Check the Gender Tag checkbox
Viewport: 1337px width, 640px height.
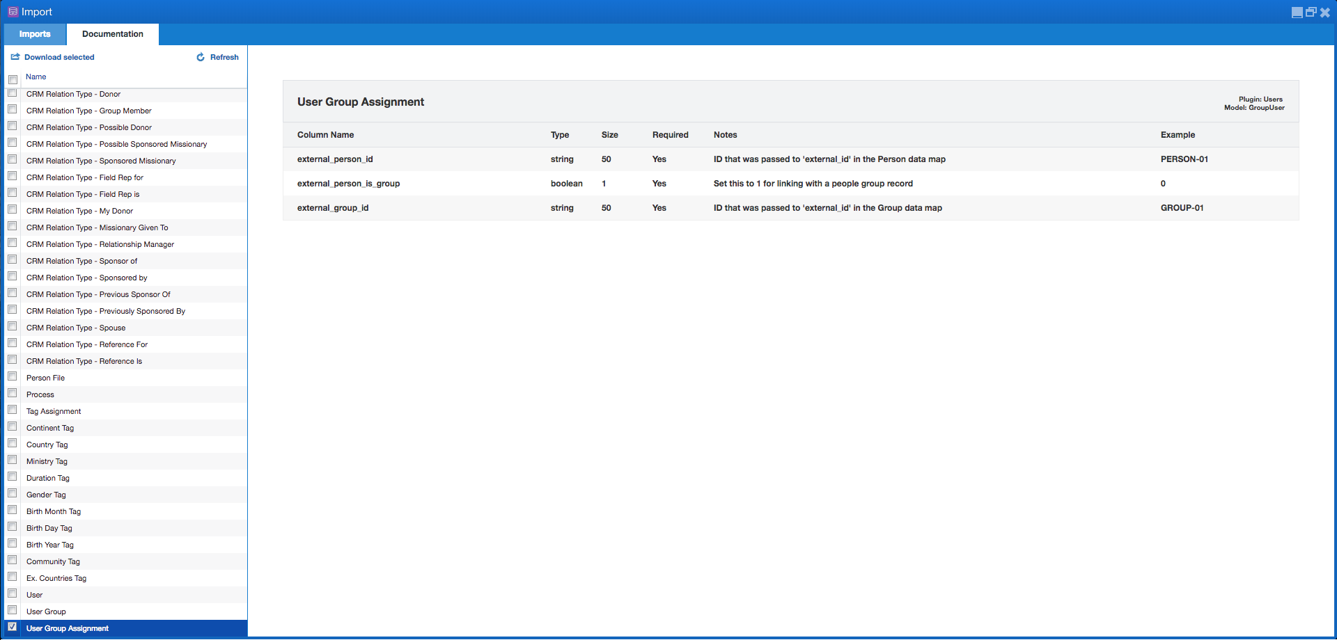pyautogui.click(x=13, y=493)
